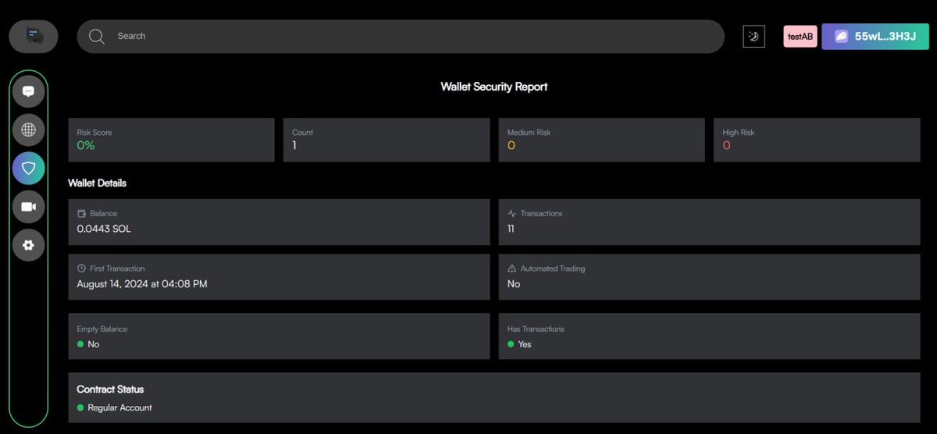Open the video camera sidebar icon
This screenshot has width=937, height=434.
point(29,207)
